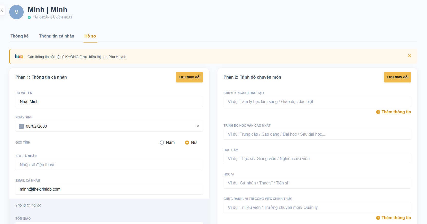The width and height of the screenshot is (427, 224).
Task: Open the Thống kê tab
Action: tap(20, 36)
